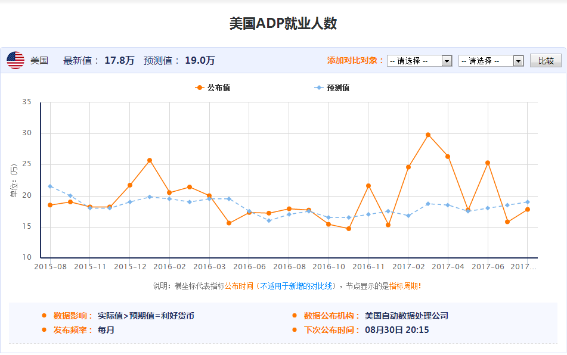Screen dimensions: 567x355
Task: Open the first 请选择 comparison dropdown
Action: click(x=419, y=61)
